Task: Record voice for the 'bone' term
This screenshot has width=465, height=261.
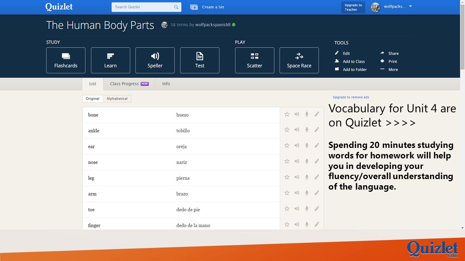Action: (x=307, y=114)
